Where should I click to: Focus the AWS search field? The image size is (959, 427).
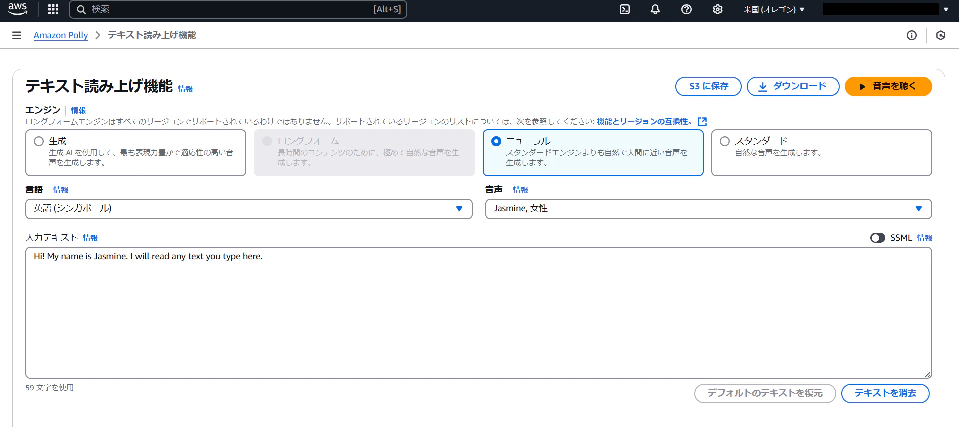(238, 9)
